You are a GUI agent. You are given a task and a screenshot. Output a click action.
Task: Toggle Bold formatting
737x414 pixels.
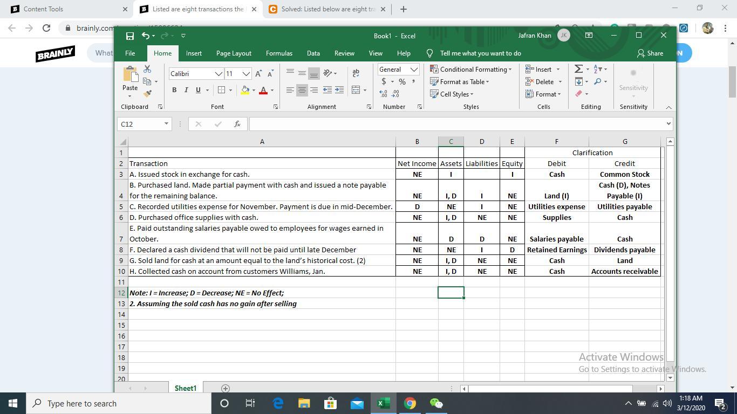[x=174, y=90]
